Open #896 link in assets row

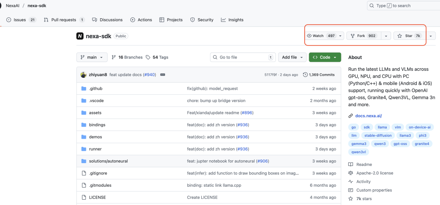[x=247, y=113]
